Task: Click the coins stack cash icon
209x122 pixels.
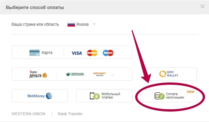Action: pyautogui.click(x=160, y=96)
